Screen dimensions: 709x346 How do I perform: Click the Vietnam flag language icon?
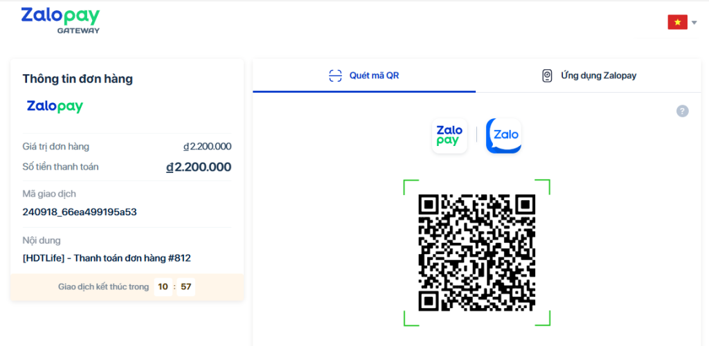(677, 22)
